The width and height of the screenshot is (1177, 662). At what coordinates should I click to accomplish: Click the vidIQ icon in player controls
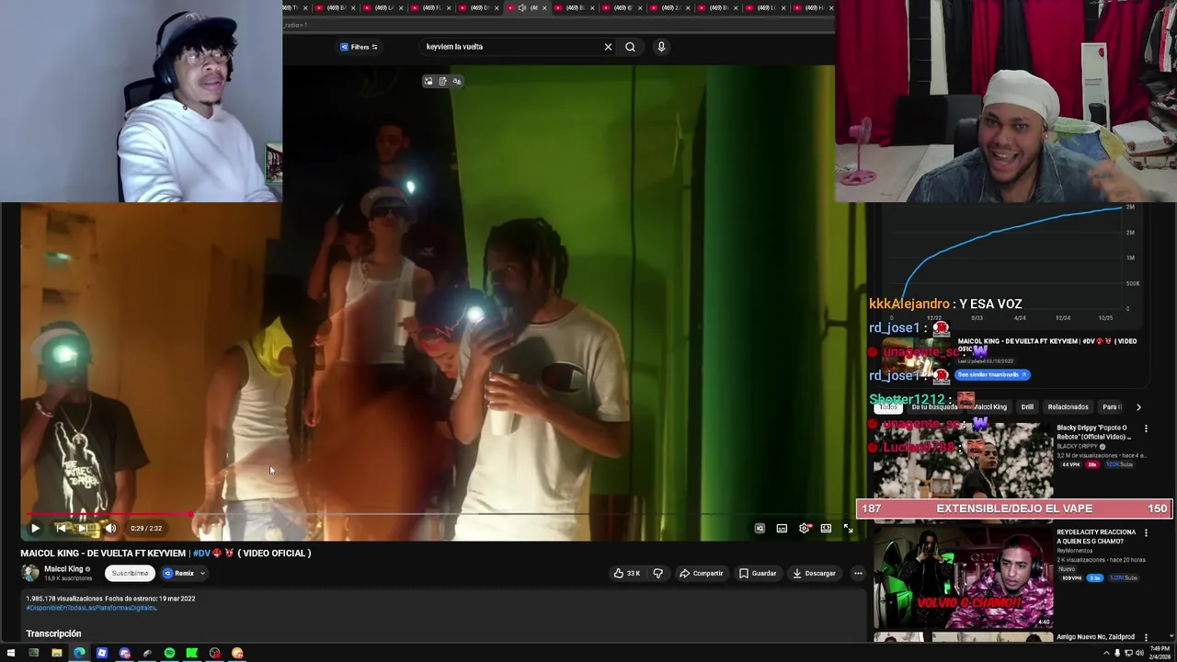tap(760, 528)
